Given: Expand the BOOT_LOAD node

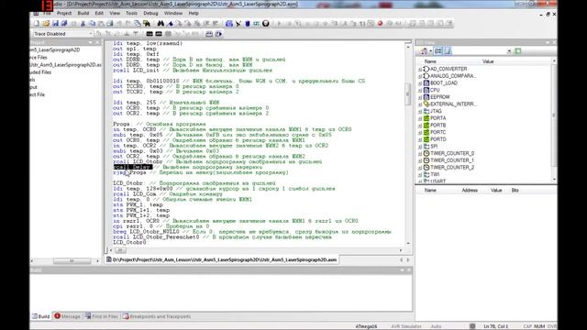Looking at the screenshot, I should coord(420,83).
